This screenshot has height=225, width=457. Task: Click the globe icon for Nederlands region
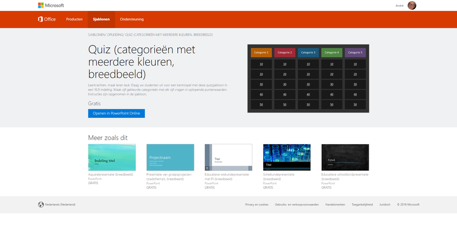pyautogui.click(x=41, y=205)
